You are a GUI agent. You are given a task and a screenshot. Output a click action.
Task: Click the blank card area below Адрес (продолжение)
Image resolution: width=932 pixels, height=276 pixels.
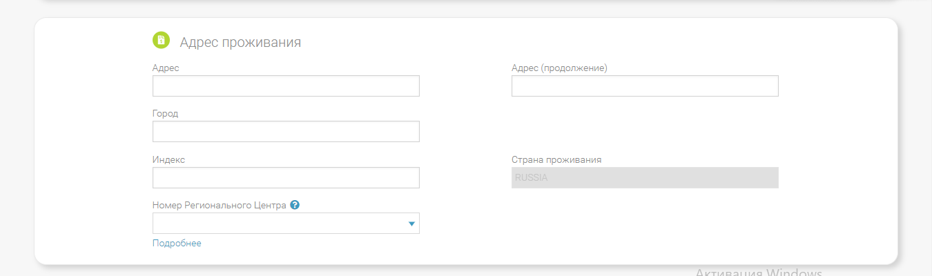645,128
